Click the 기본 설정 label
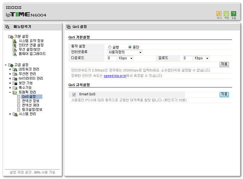This screenshot has height=179, width=243. [22, 37]
